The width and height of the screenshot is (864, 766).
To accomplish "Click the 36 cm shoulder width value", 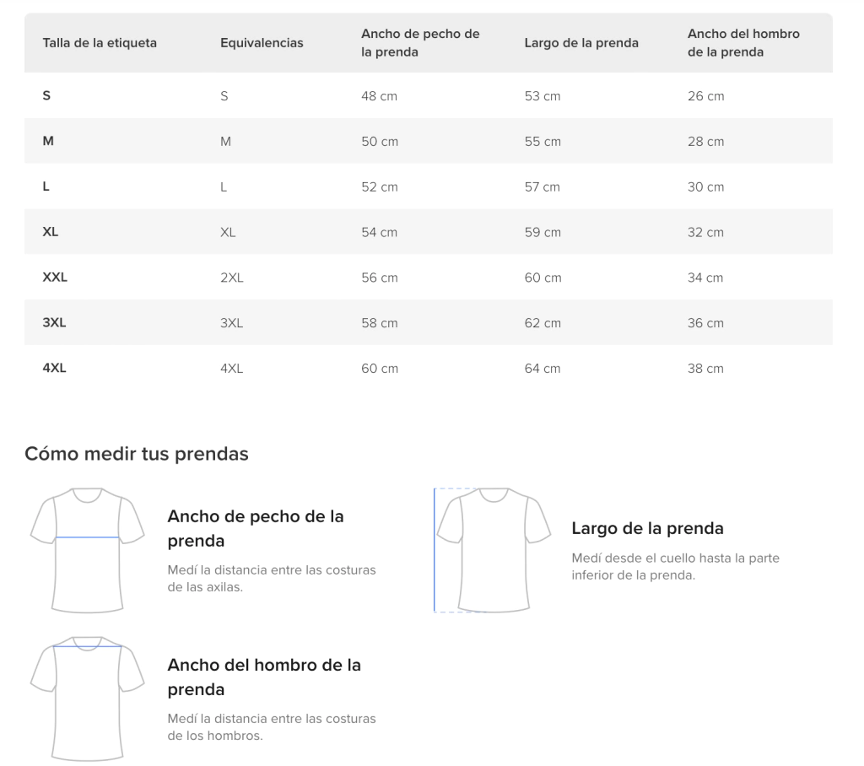I will point(705,323).
